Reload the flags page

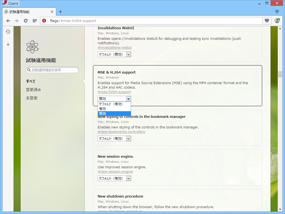tap(26, 21)
